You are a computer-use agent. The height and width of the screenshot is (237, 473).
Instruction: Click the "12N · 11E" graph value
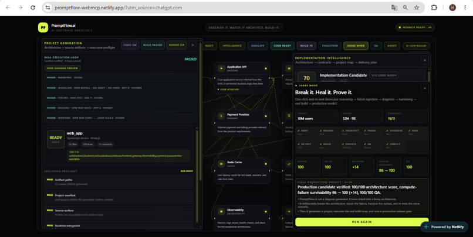tap(349, 118)
